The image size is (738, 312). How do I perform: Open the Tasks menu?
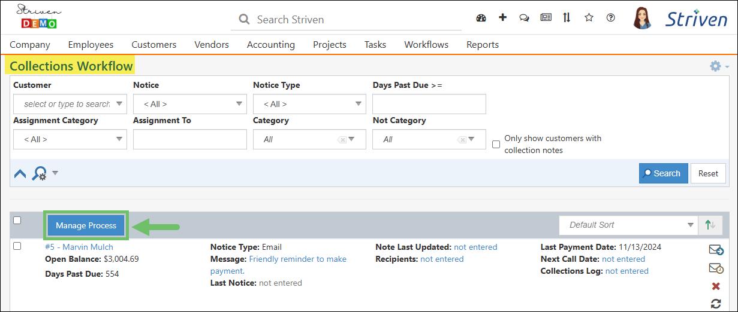(x=375, y=44)
